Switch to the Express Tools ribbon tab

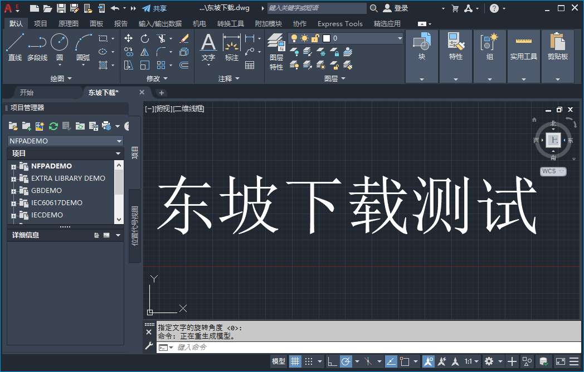pyautogui.click(x=340, y=24)
